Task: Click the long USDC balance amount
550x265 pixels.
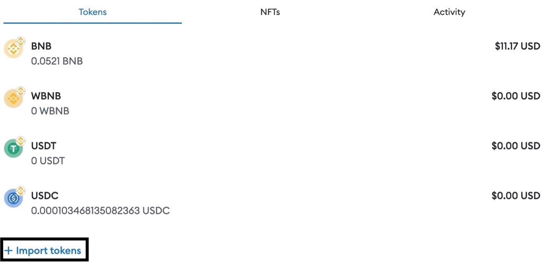Action: 100,211
